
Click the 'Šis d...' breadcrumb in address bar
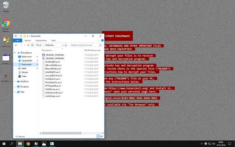pyautogui.click(x=39, y=45)
